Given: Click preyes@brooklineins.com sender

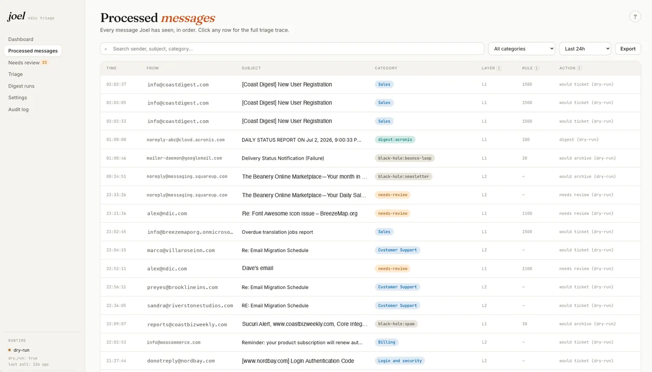Looking at the screenshot, I should (182, 287).
